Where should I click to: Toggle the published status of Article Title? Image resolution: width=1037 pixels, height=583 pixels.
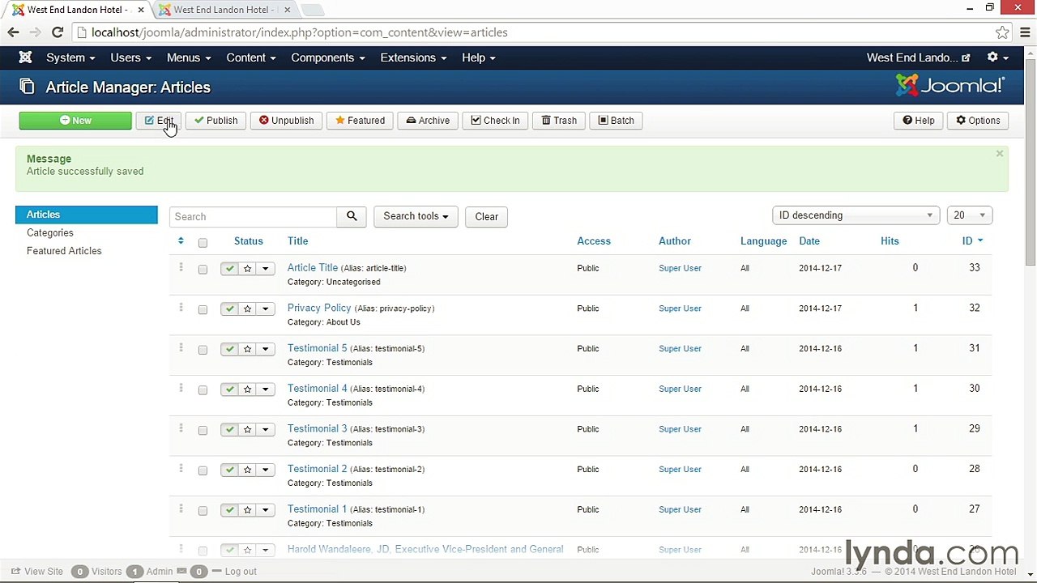click(230, 268)
